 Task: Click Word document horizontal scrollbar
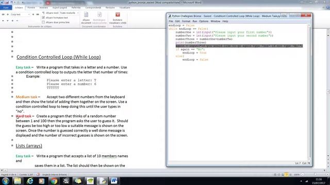(163, 170)
